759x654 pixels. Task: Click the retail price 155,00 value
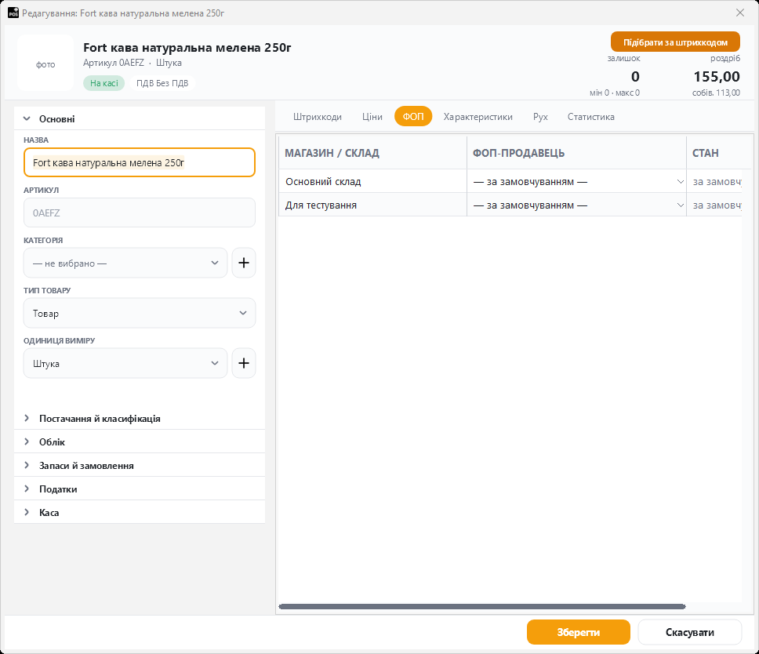click(717, 77)
